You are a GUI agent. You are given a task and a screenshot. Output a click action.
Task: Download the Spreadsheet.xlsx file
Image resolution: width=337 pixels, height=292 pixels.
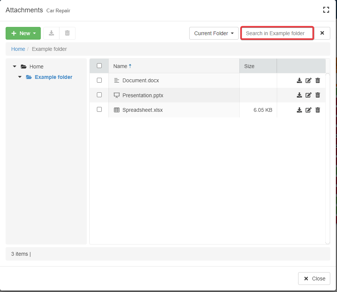pos(299,110)
